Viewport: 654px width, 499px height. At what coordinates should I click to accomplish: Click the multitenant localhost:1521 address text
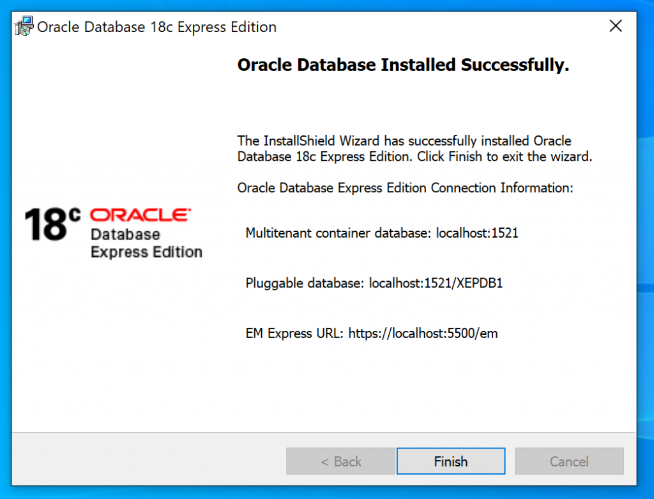click(477, 233)
